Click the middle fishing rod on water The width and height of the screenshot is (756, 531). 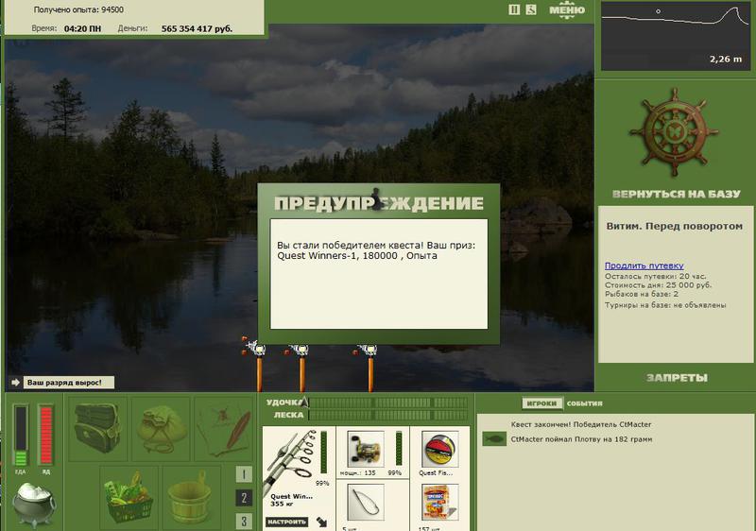pos(301,367)
